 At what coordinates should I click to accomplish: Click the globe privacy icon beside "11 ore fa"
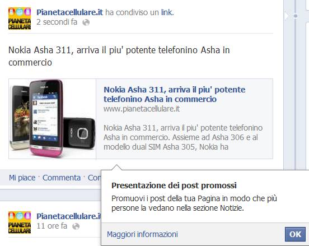(x=76, y=226)
